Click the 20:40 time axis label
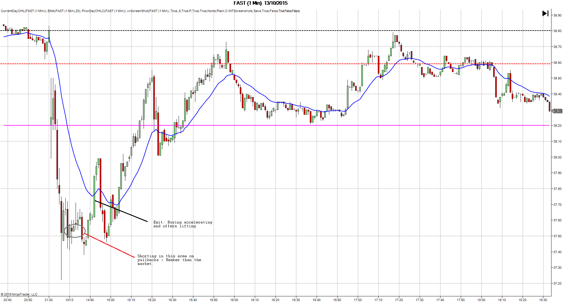565x304 pixels. [x=8, y=300]
